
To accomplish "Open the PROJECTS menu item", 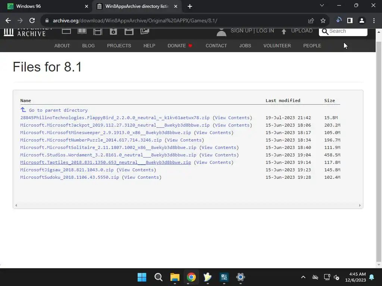I will click(x=119, y=46).
